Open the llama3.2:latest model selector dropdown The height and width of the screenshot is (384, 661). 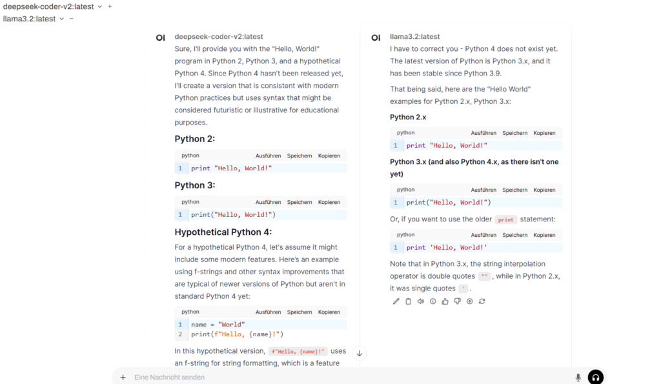click(x=34, y=19)
